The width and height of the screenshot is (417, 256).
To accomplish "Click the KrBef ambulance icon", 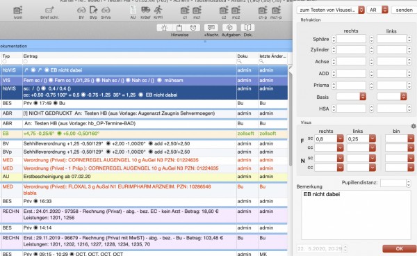I will tap(145, 10).
